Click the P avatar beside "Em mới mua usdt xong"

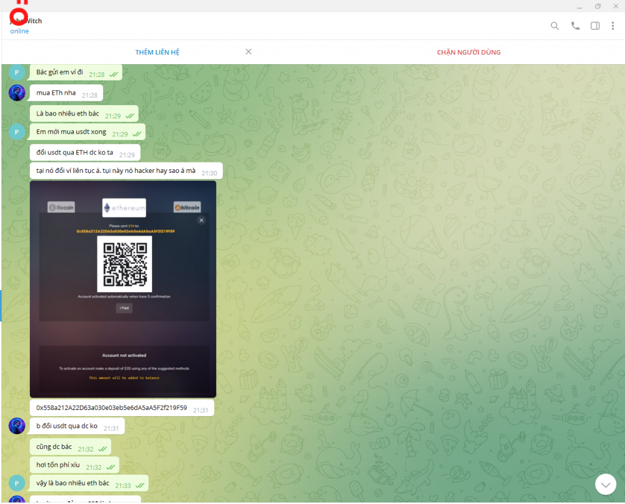[x=17, y=132]
